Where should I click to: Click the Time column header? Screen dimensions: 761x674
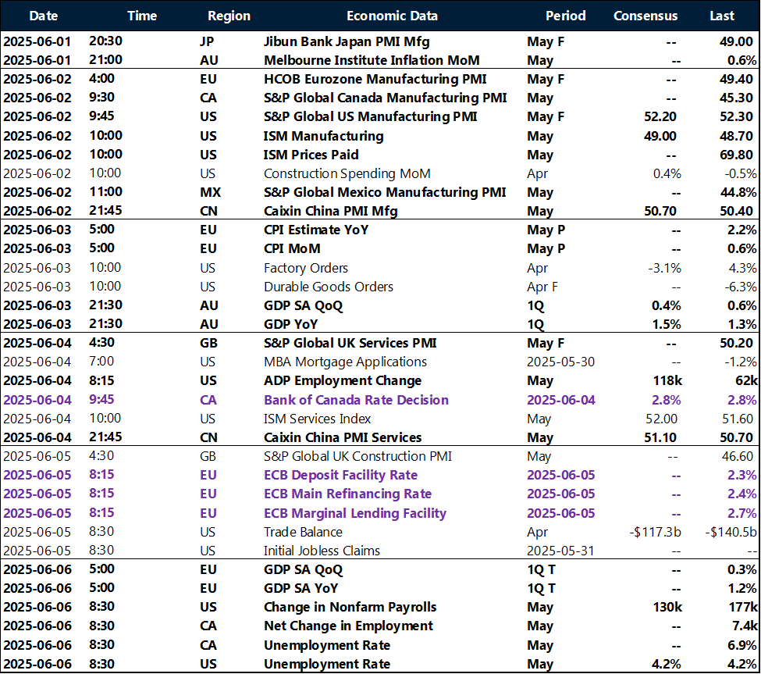[141, 16]
